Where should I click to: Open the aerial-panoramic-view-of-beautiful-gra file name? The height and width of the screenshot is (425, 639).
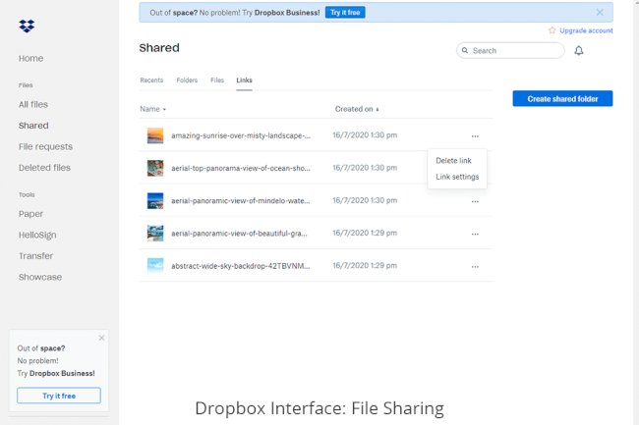[239, 234]
